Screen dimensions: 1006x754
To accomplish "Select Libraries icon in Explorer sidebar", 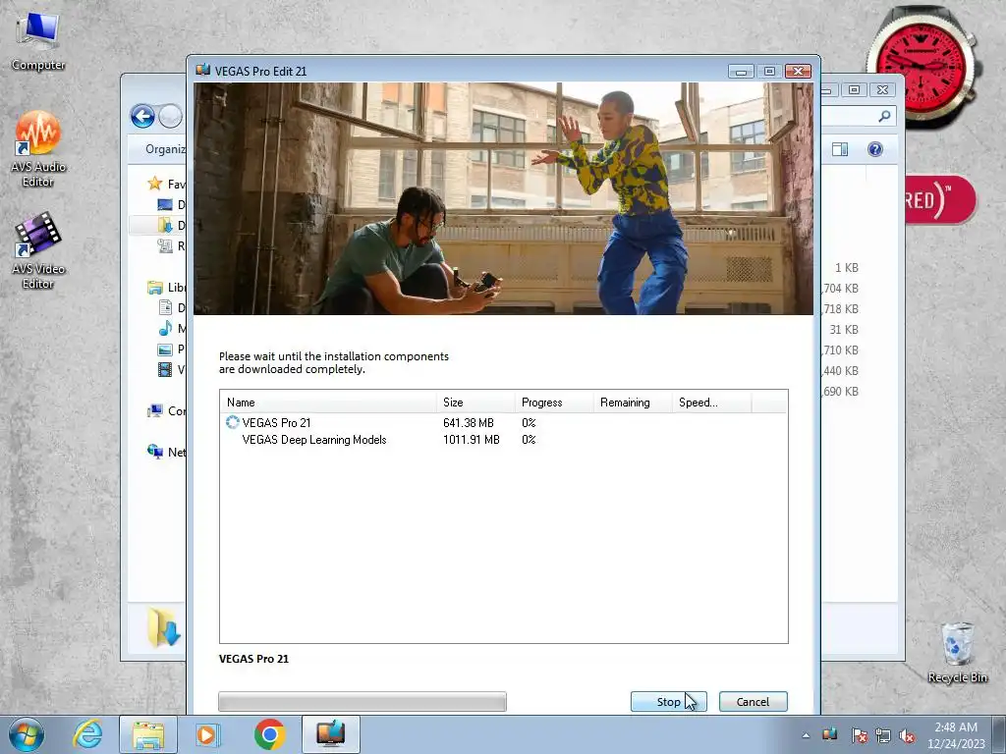I will 154,288.
